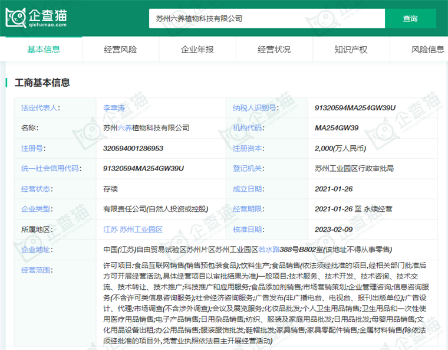Open the 基本信息 tab

[x=44, y=50]
